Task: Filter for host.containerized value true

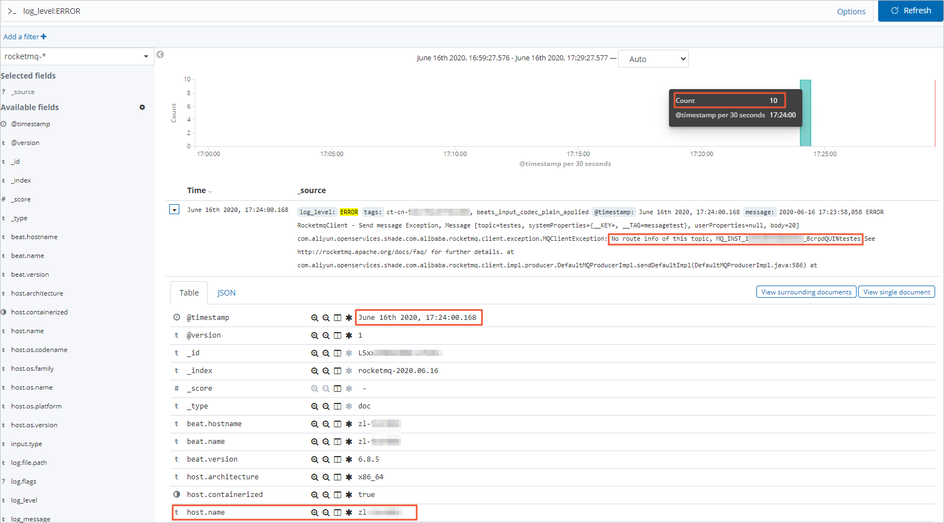Action: click(314, 495)
